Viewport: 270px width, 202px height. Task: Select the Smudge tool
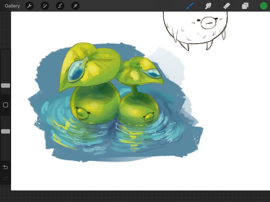(x=208, y=6)
